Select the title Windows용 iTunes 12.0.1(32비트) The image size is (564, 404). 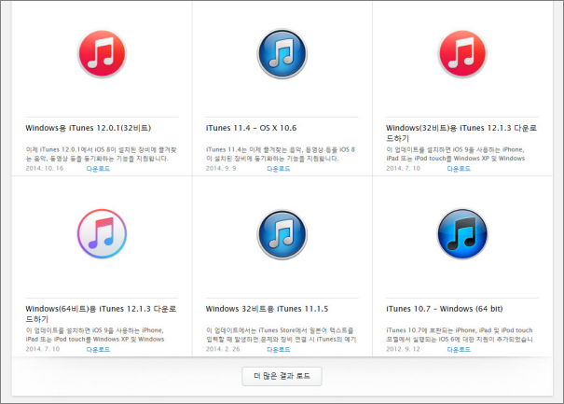(x=89, y=128)
